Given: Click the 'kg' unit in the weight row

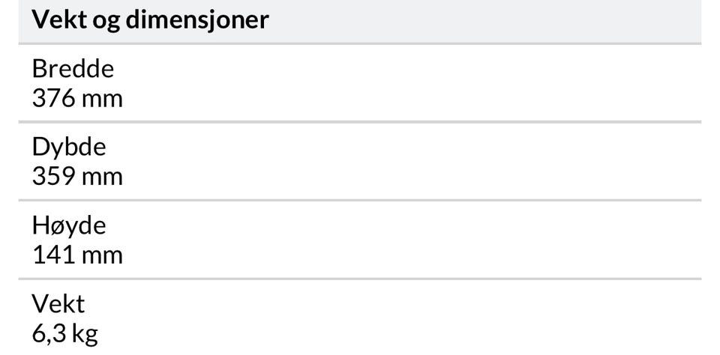Looking at the screenshot, I should click(86, 333).
